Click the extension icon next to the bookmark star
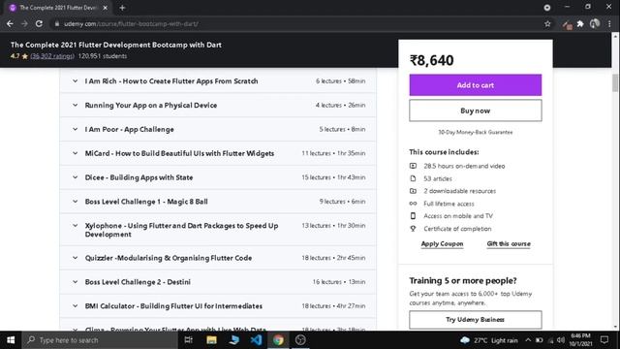Screen dimensions: 620x349 pyautogui.click(x=567, y=25)
